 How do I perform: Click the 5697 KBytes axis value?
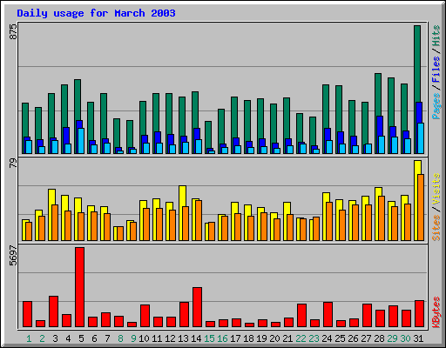(x=13, y=256)
